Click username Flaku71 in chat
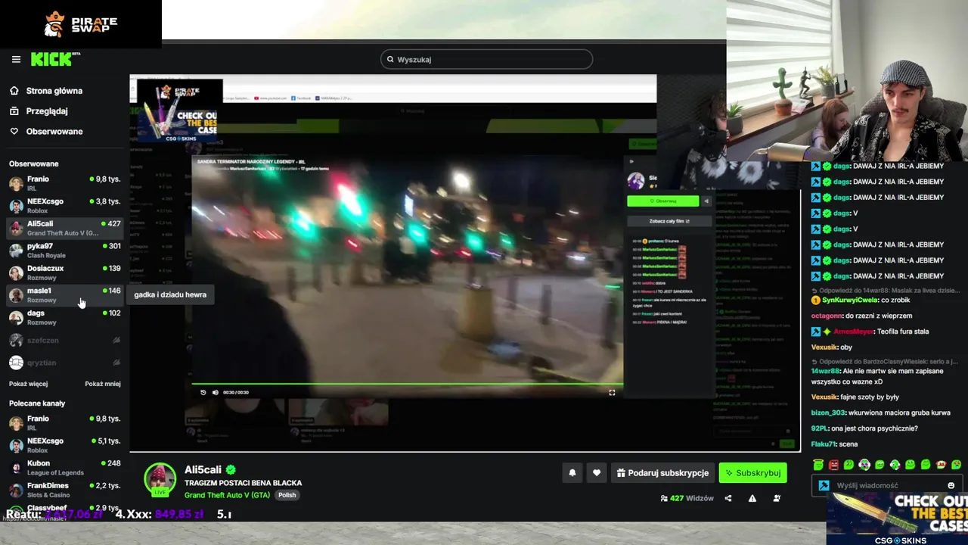968x545 pixels. [x=823, y=444]
